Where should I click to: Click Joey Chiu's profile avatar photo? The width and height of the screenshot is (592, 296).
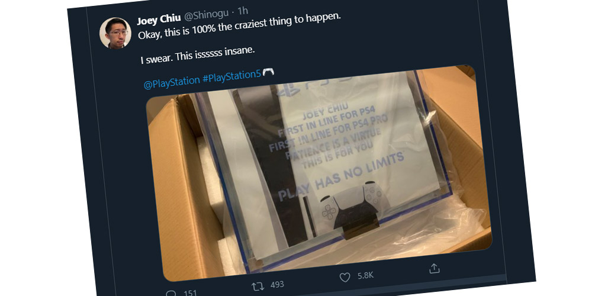pyautogui.click(x=115, y=33)
